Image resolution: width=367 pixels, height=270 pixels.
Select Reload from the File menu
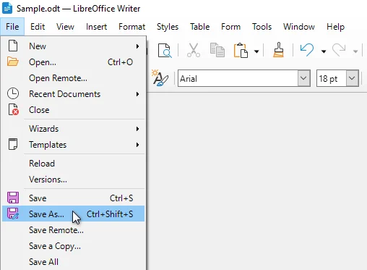point(73,164)
